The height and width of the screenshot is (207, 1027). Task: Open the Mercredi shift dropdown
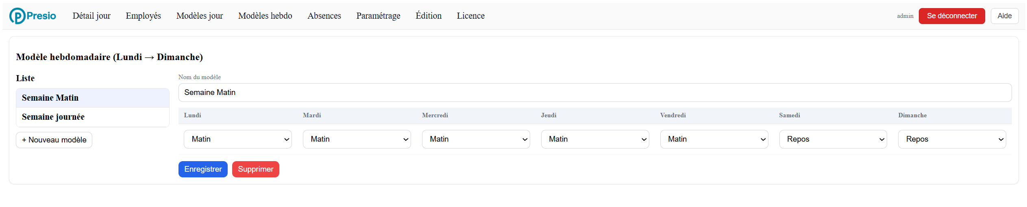click(x=476, y=139)
